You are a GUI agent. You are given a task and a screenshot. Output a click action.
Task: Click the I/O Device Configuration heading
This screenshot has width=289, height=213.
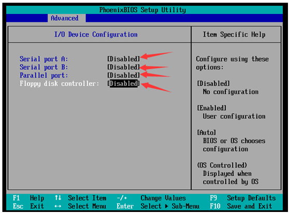click(x=96, y=35)
